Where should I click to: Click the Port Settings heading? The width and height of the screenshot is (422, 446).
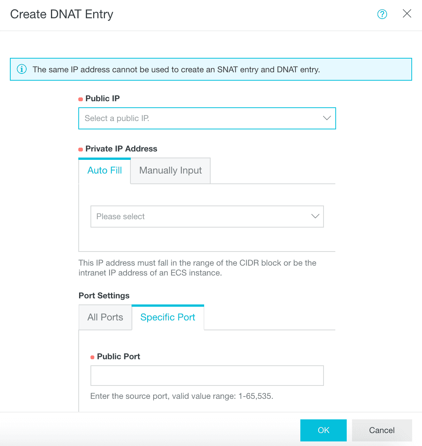(104, 296)
